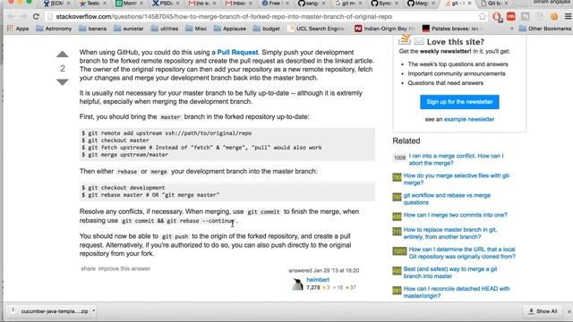The height and width of the screenshot is (322, 573).
Task: Switch to the Google git m tab
Action: pos(348,4)
